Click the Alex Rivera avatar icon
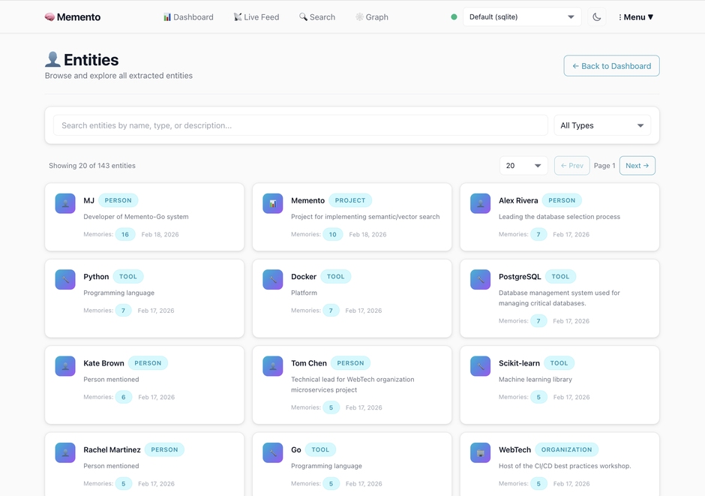705x496 pixels. tap(480, 203)
